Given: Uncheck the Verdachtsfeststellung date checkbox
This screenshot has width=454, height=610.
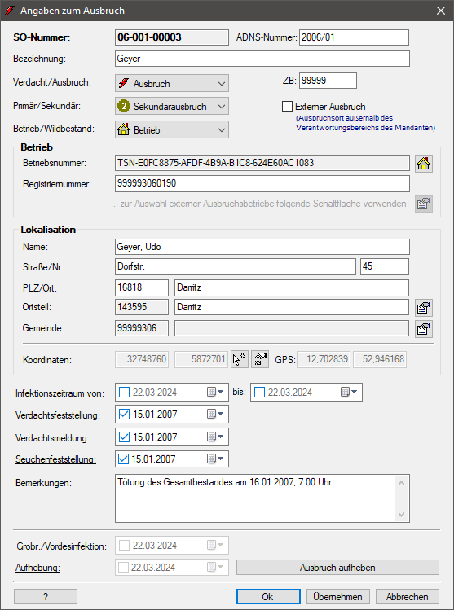Looking at the screenshot, I should [124, 415].
